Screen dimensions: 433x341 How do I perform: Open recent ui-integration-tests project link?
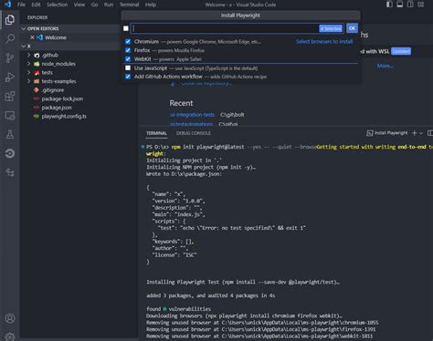click(192, 115)
